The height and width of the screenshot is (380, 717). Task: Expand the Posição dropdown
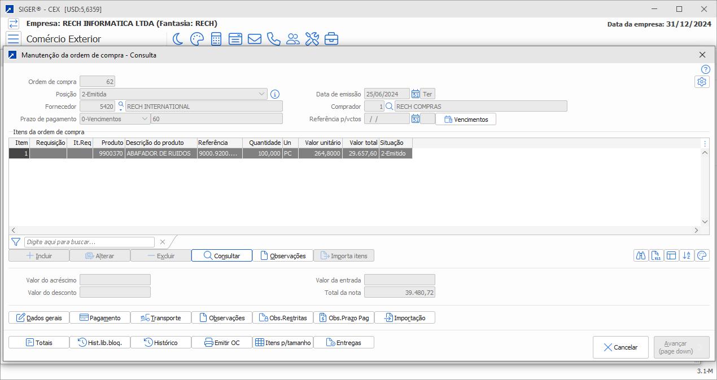tap(262, 94)
